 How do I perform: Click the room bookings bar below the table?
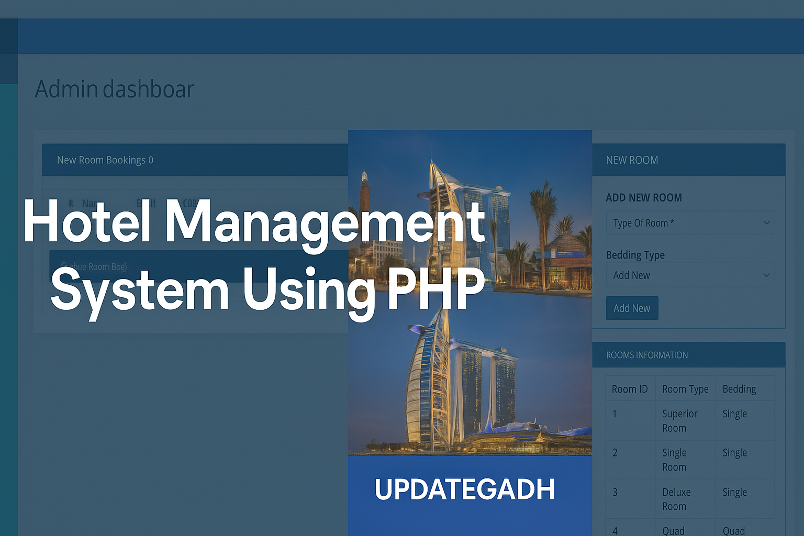pyautogui.click(x=199, y=266)
